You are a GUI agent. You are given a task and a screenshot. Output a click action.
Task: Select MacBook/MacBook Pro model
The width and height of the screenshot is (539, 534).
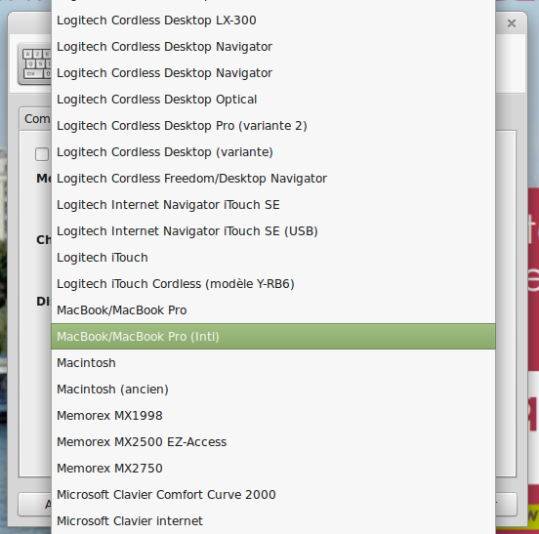pos(273,309)
